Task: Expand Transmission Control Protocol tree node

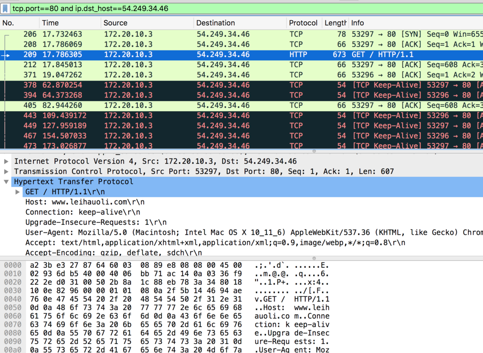Action: tap(6, 172)
